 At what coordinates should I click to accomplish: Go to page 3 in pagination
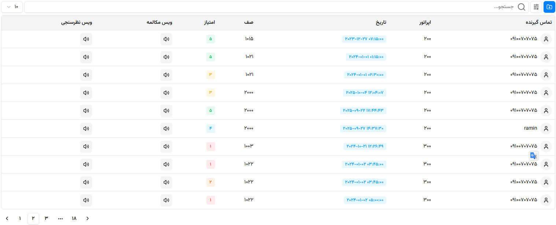(x=46, y=218)
